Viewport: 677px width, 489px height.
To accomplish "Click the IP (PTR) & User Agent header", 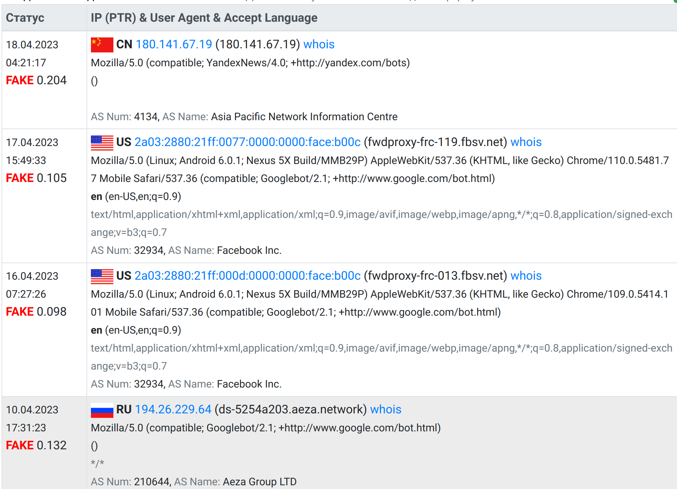I will coord(204,18).
